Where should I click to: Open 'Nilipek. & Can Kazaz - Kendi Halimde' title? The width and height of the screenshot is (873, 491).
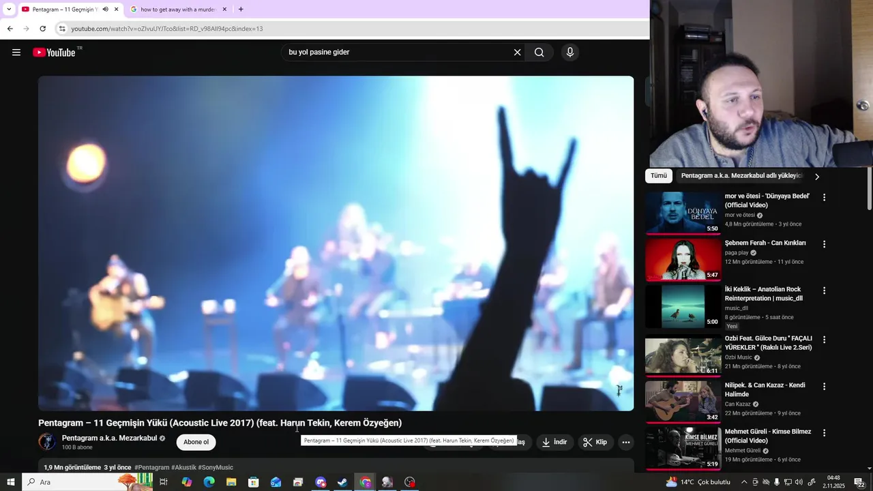[x=765, y=390]
